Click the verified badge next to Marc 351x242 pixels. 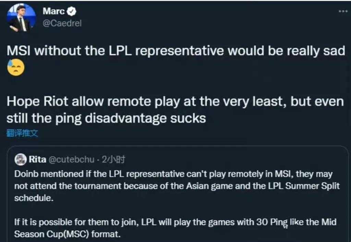pyautogui.click(x=72, y=11)
